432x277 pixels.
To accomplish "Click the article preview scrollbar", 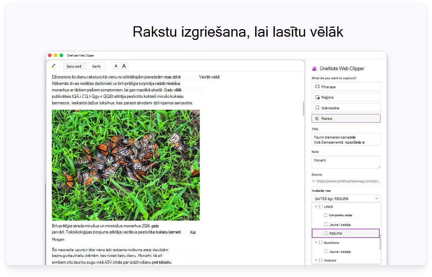I will [x=303, y=109].
